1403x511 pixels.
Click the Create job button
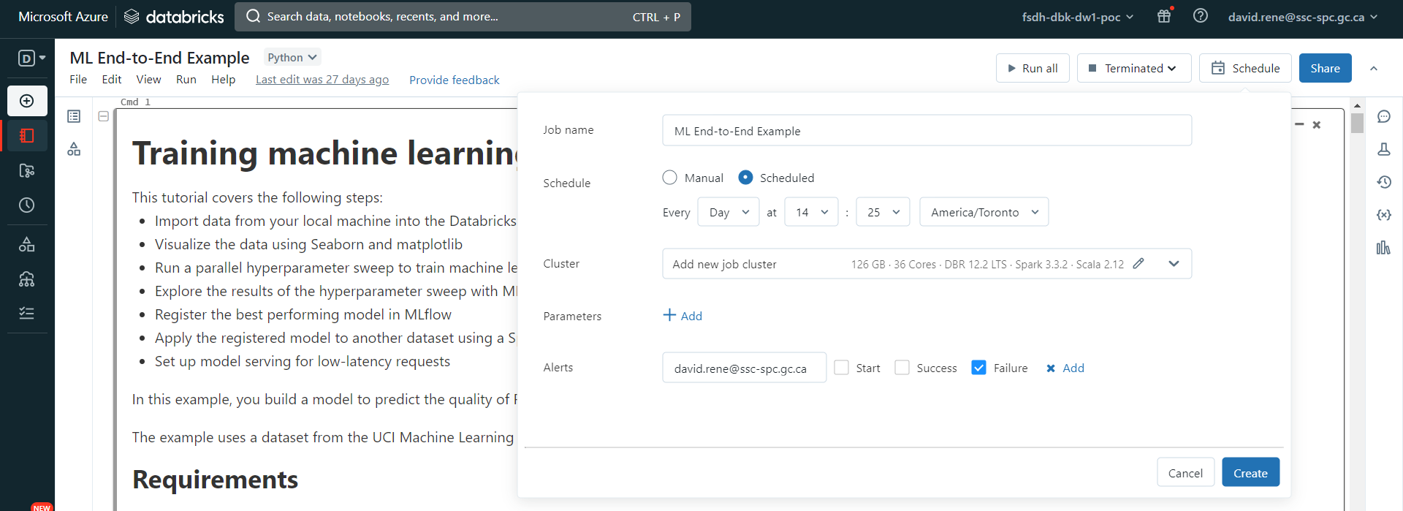click(x=1250, y=473)
